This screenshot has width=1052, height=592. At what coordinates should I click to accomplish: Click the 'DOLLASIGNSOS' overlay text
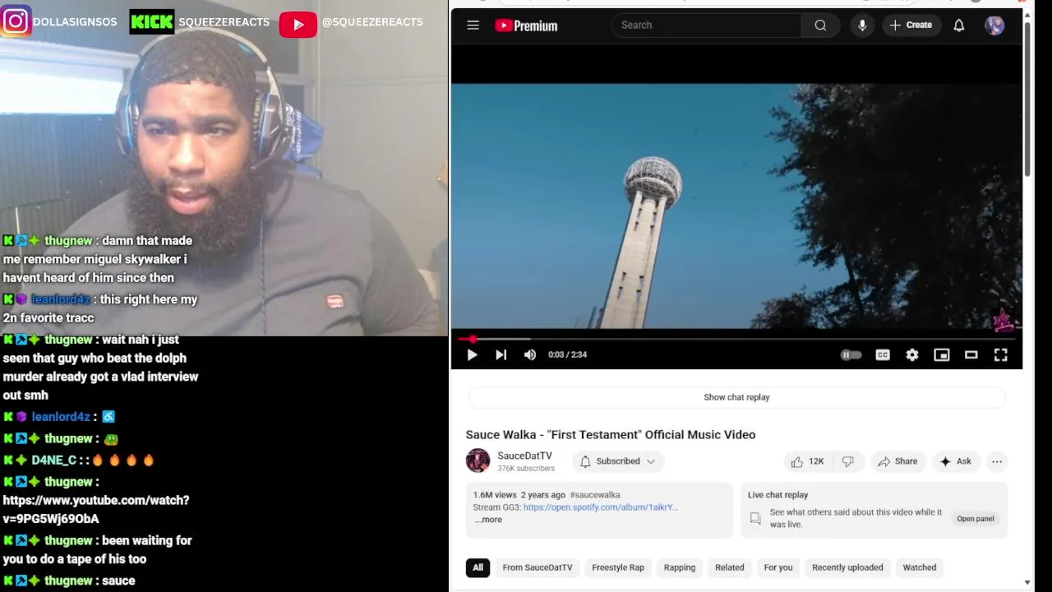(x=75, y=21)
